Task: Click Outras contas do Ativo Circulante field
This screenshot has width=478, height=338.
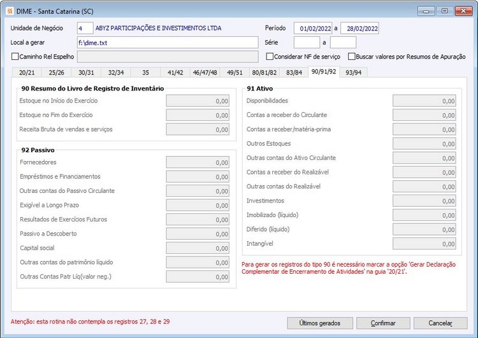Action: point(424,158)
